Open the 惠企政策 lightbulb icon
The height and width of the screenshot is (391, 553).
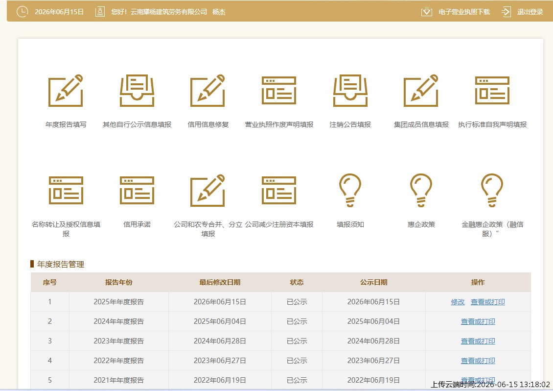(x=421, y=191)
